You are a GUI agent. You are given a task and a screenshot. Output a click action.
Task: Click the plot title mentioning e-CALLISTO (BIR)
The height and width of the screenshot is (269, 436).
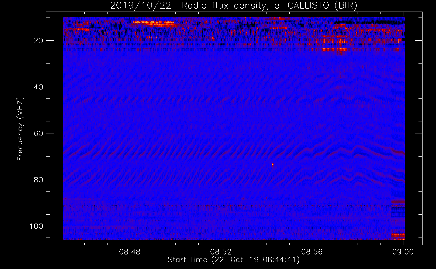(234, 6)
